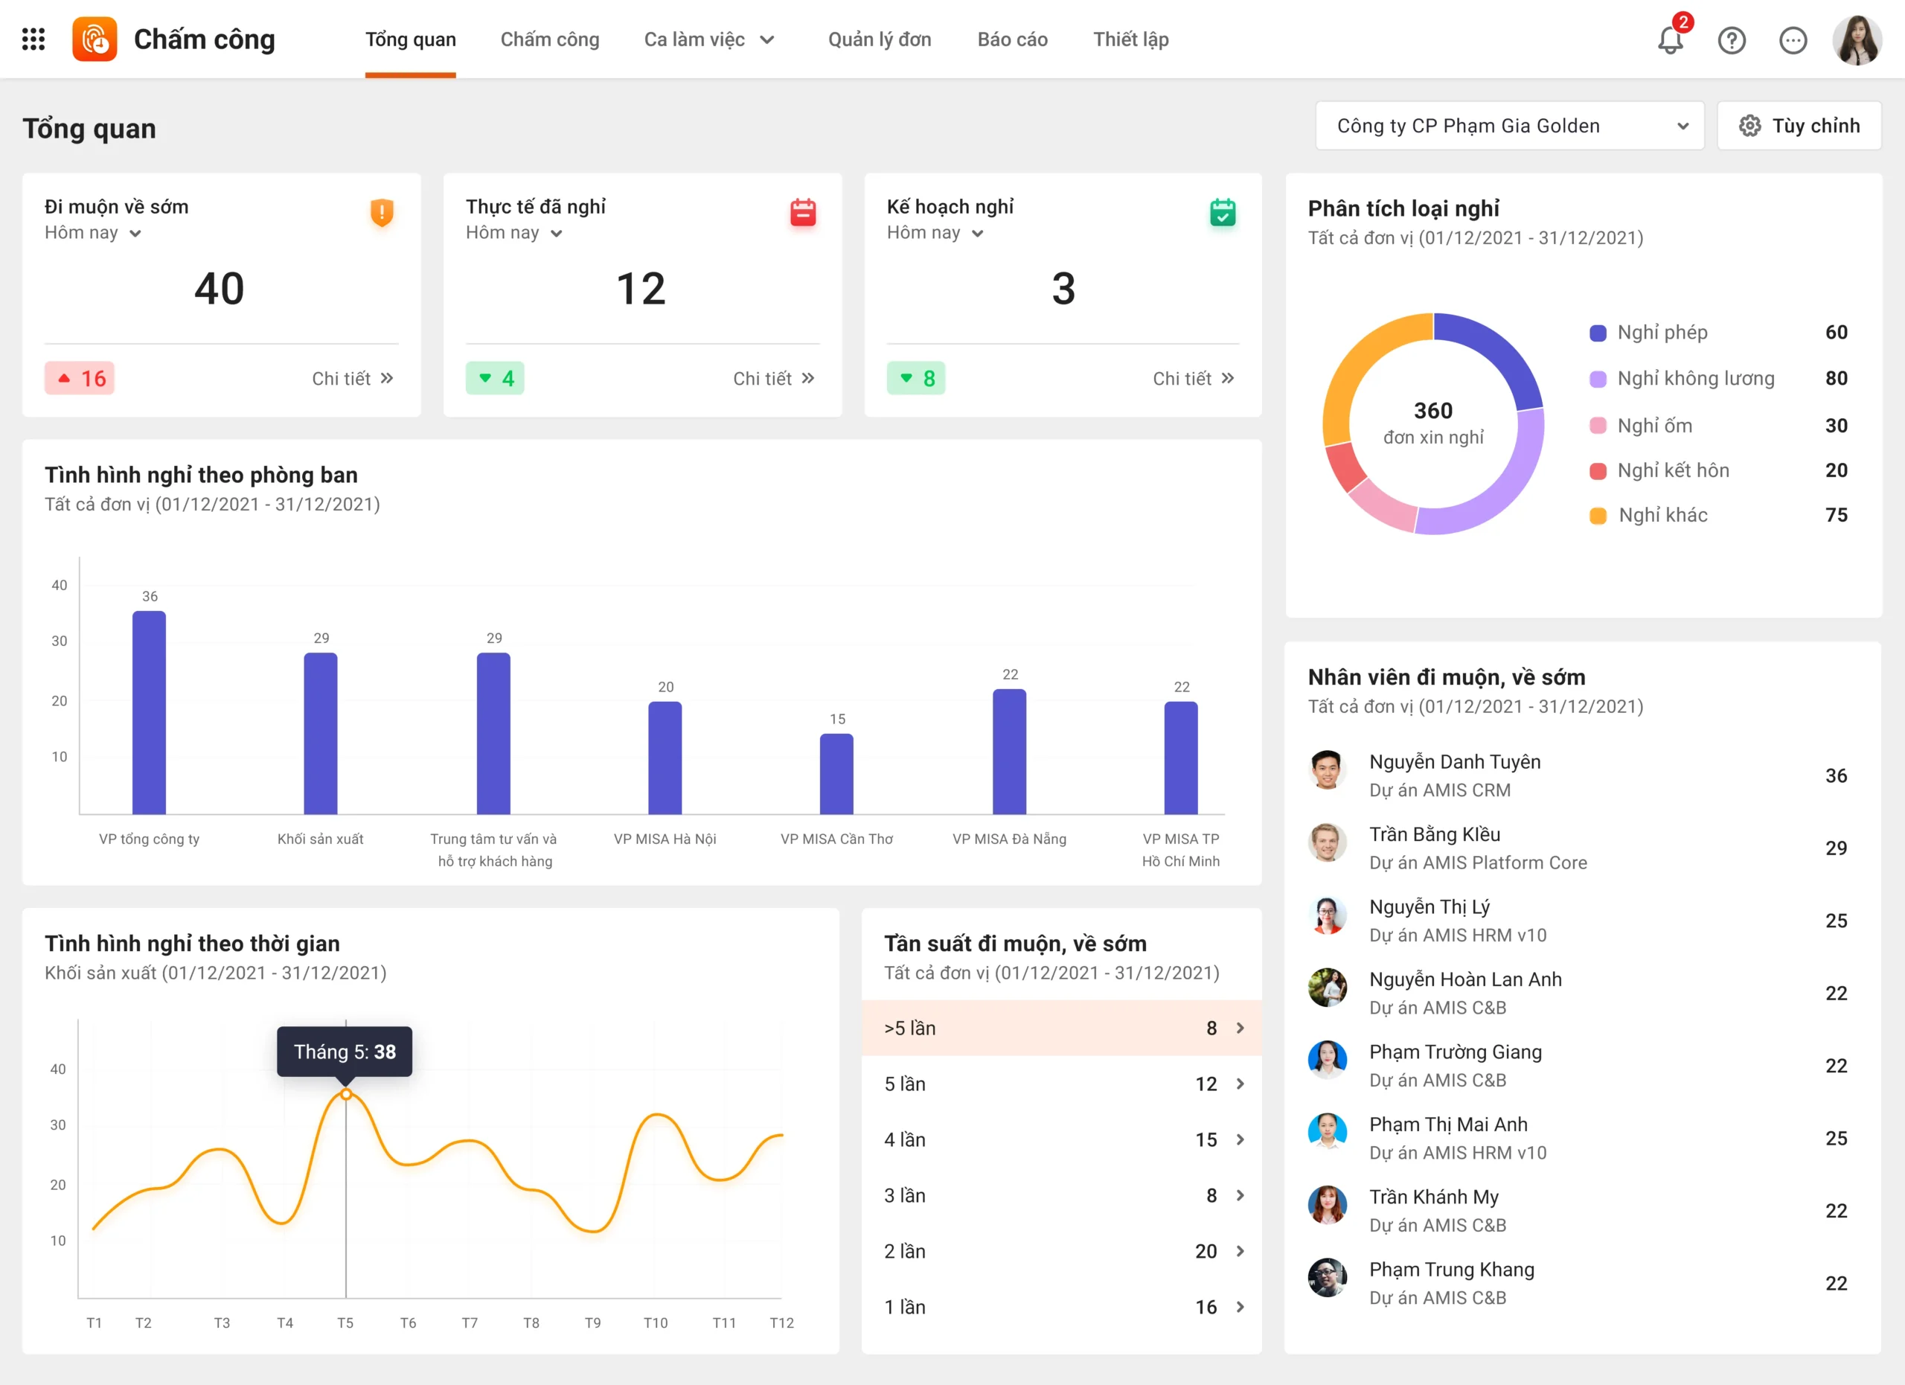
Task: Open the more options ellipsis icon
Action: (x=1793, y=39)
